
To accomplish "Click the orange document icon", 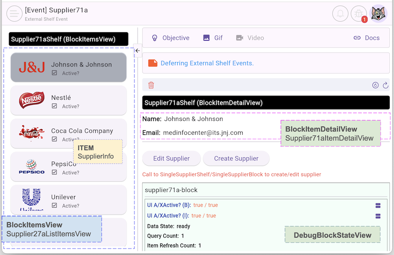I will click(152, 63).
